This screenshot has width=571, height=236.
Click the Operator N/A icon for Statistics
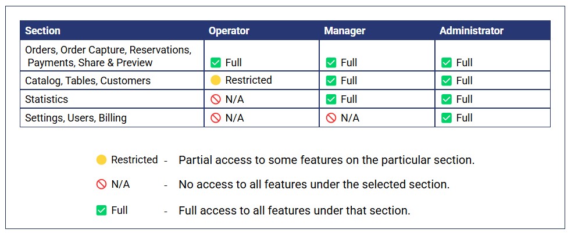coord(215,99)
